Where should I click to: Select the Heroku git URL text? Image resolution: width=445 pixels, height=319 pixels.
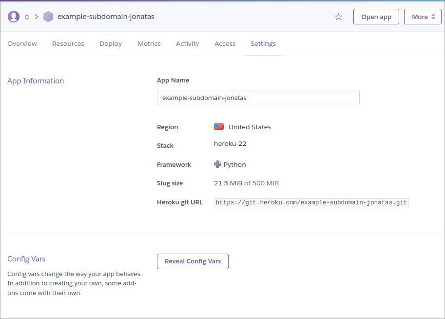pyautogui.click(x=311, y=202)
